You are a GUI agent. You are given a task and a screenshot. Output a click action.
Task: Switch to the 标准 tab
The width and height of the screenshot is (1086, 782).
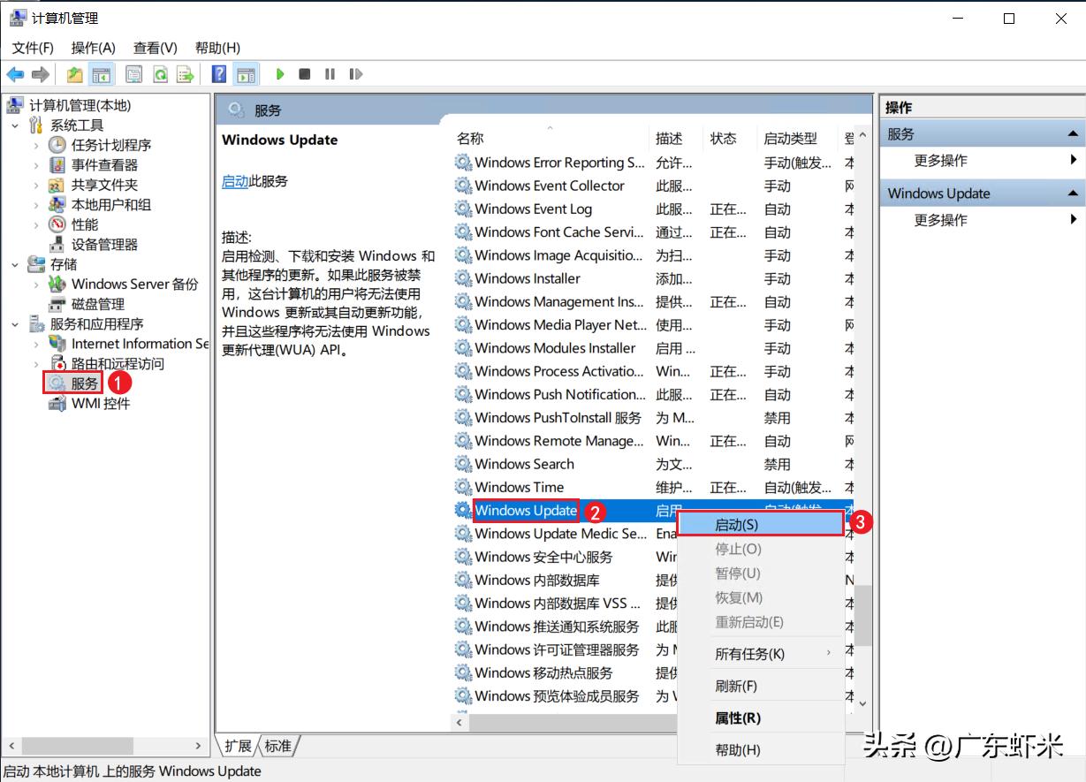(x=278, y=746)
